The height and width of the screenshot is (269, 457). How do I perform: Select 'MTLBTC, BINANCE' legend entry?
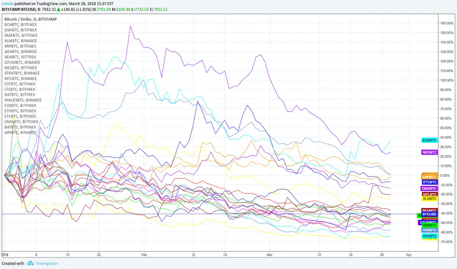point(21,79)
